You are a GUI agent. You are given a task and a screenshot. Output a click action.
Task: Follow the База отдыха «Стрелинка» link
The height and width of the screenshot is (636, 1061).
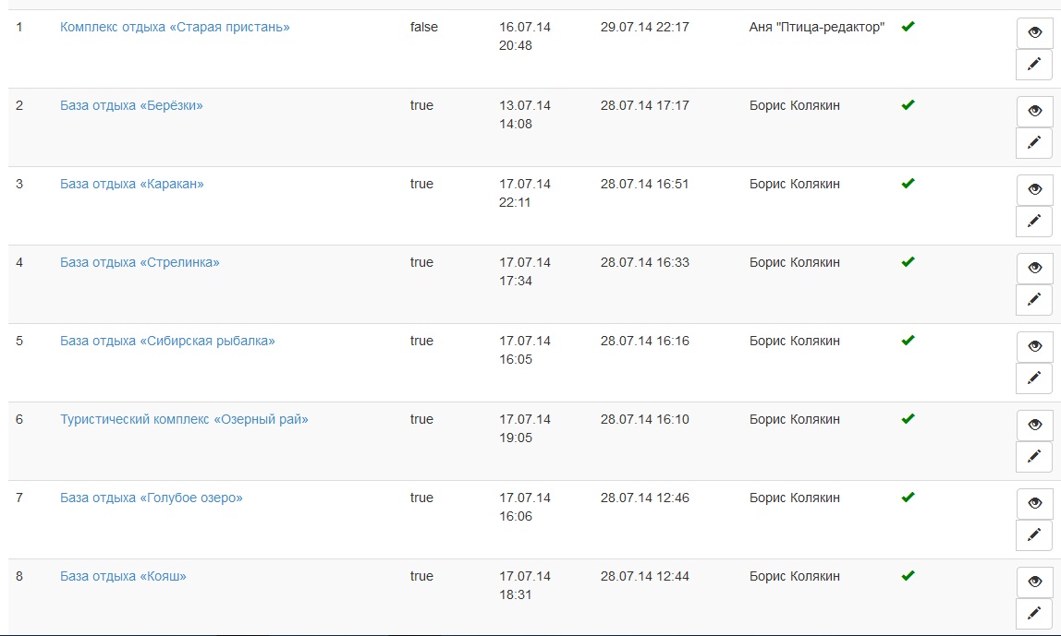tap(140, 262)
